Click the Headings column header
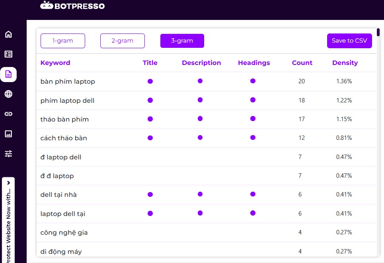The image size is (384, 263). (254, 63)
